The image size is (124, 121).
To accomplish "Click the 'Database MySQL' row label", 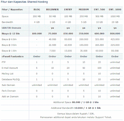I will (x=11, y=79).
